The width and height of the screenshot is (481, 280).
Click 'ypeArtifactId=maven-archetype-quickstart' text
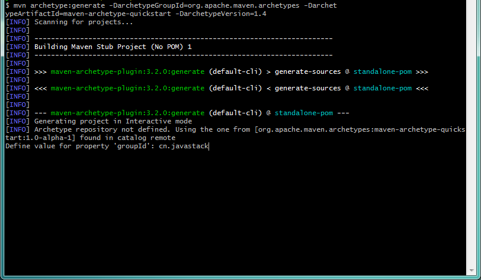pyautogui.click(x=88, y=14)
